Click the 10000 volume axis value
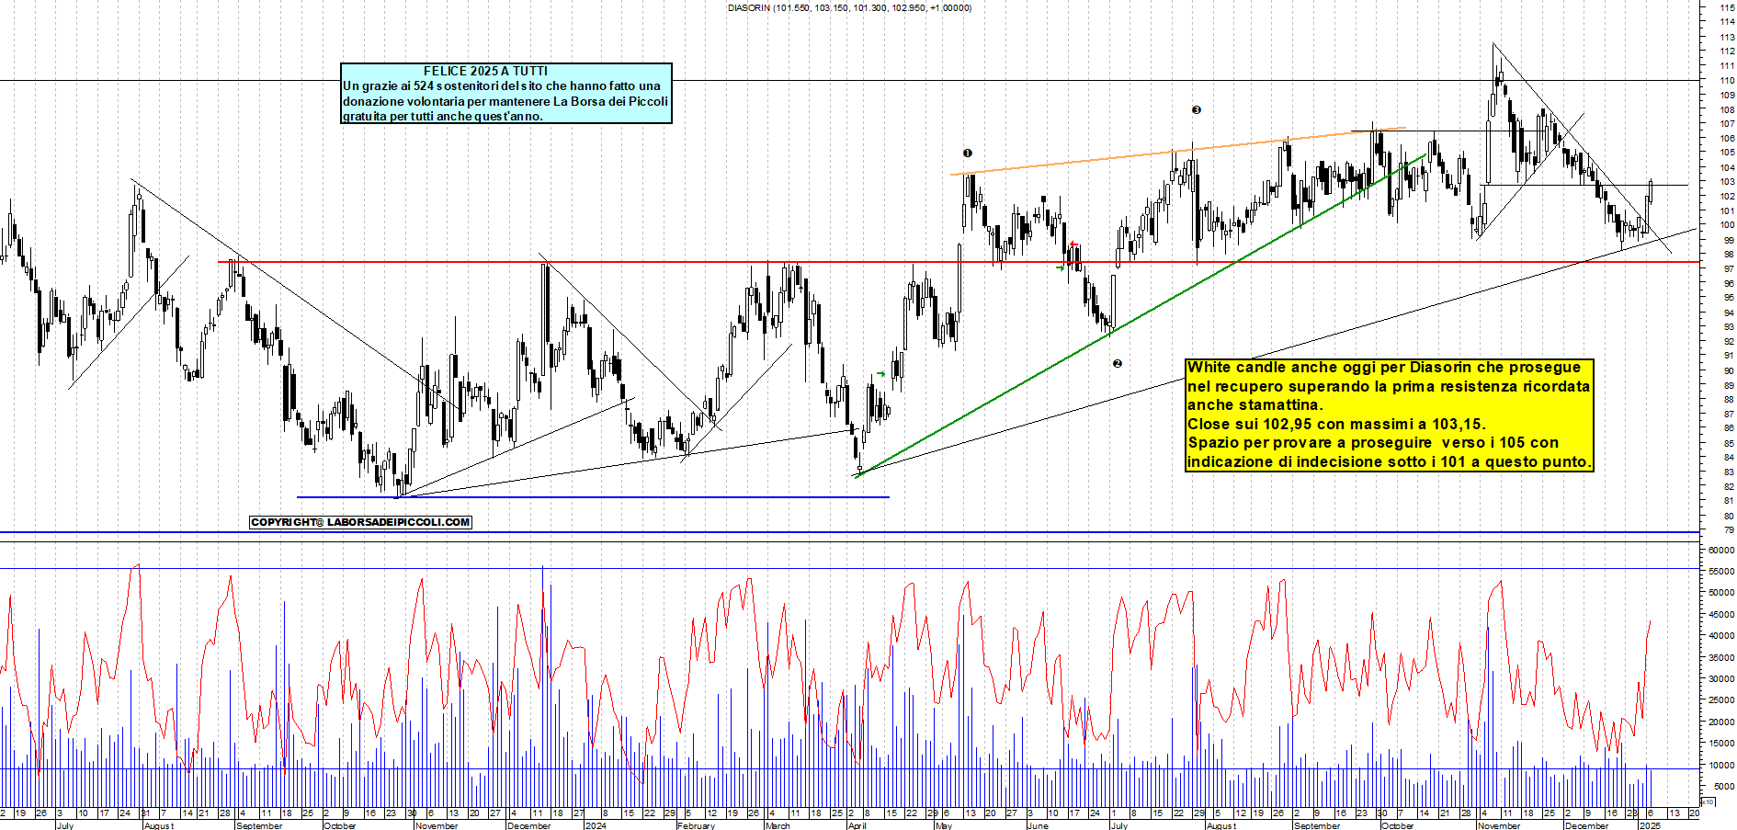The image size is (1737, 830). [1721, 765]
